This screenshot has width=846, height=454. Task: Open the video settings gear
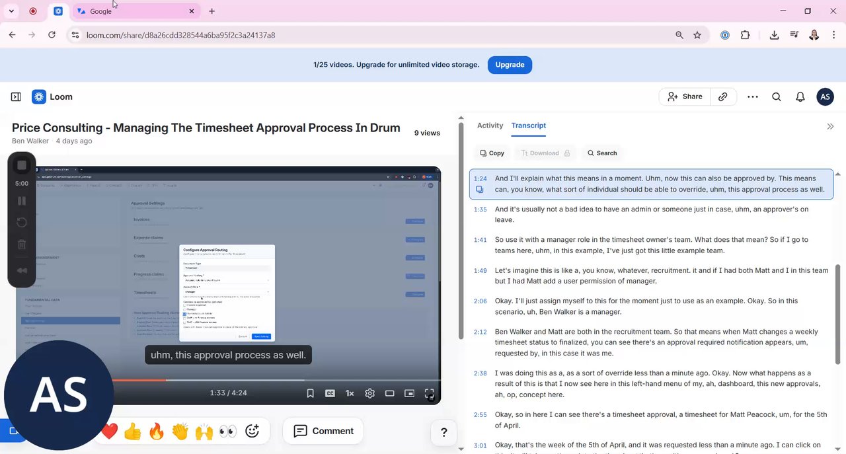point(369,393)
